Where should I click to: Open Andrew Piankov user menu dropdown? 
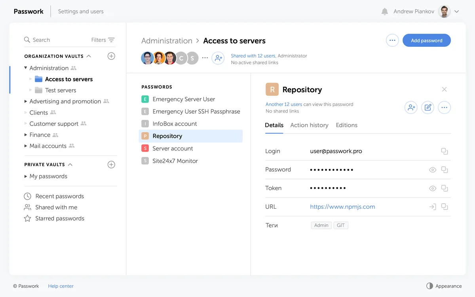coord(456,11)
